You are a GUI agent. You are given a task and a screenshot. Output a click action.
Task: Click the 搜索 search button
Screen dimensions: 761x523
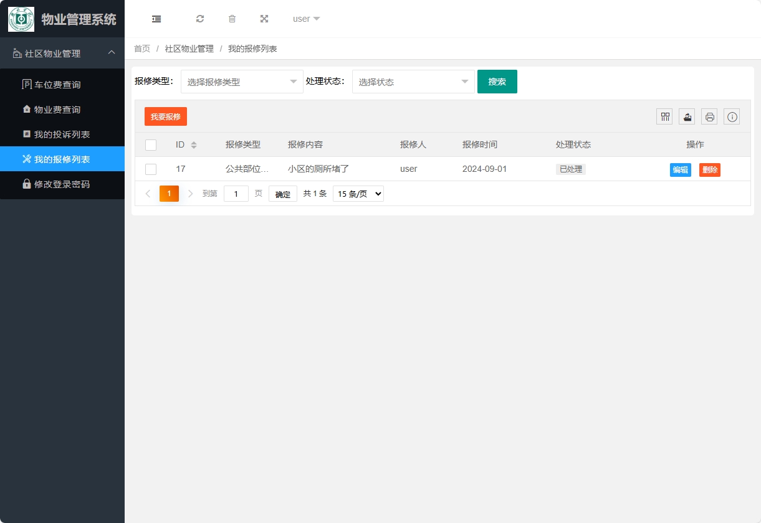click(497, 81)
